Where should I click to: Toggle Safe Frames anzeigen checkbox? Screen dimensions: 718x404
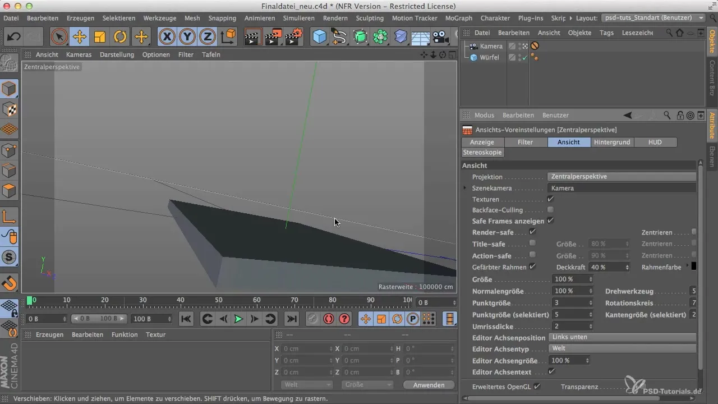pyautogui.click(x=550, y=221)
